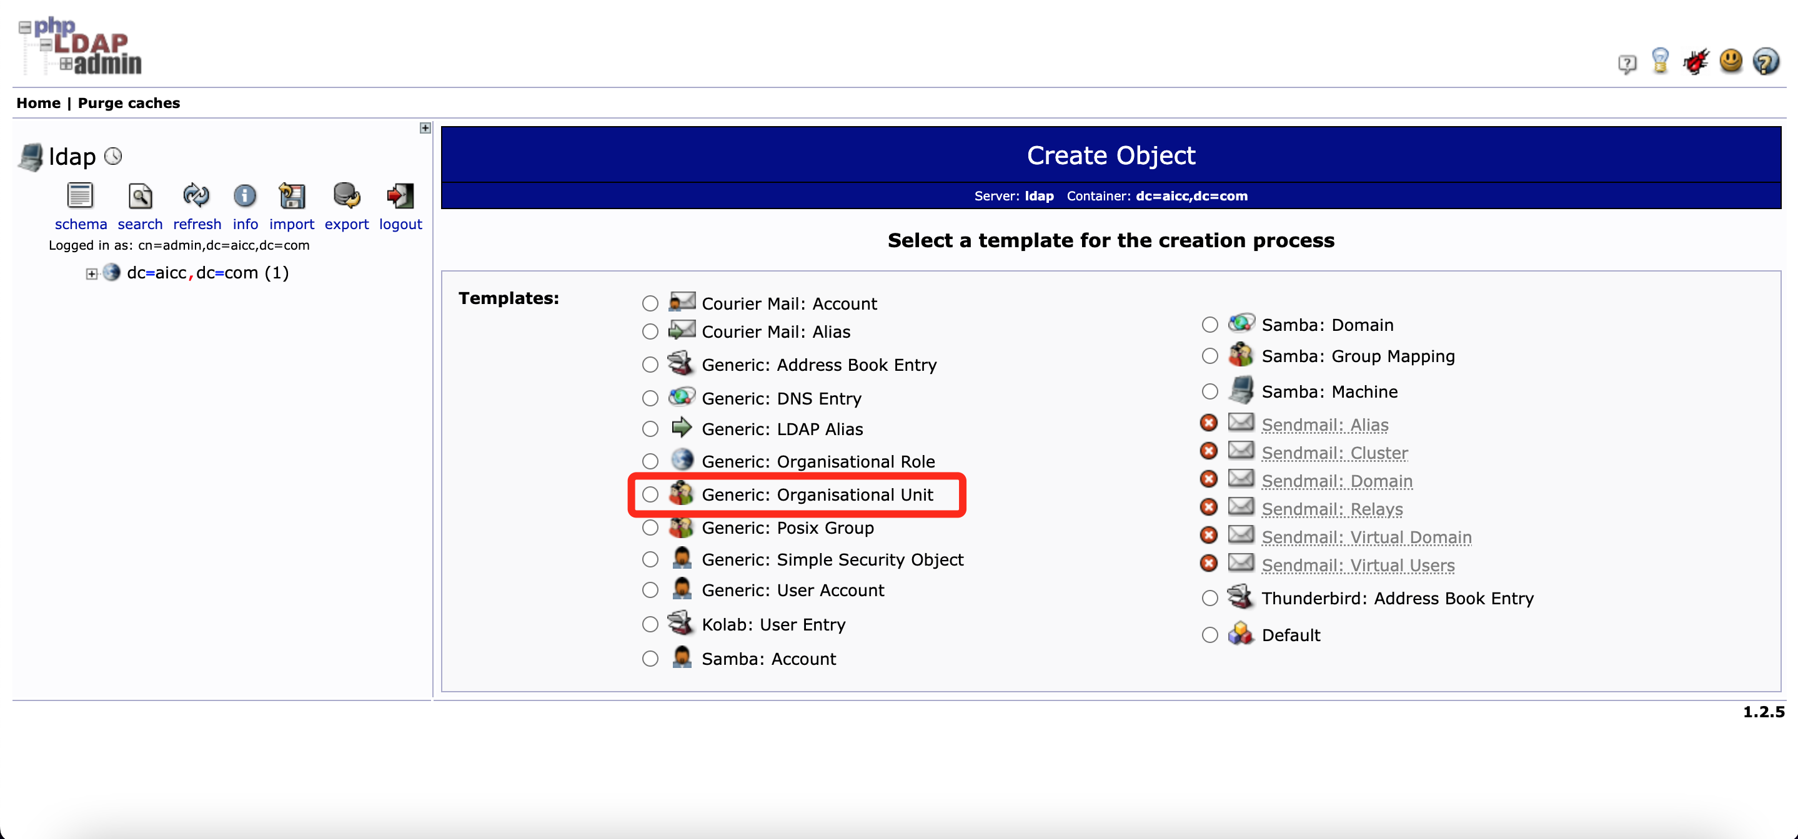Expand the dc=aicc,dc=com tree node
Screen dimensions: 1798x839
pos(91,273)
